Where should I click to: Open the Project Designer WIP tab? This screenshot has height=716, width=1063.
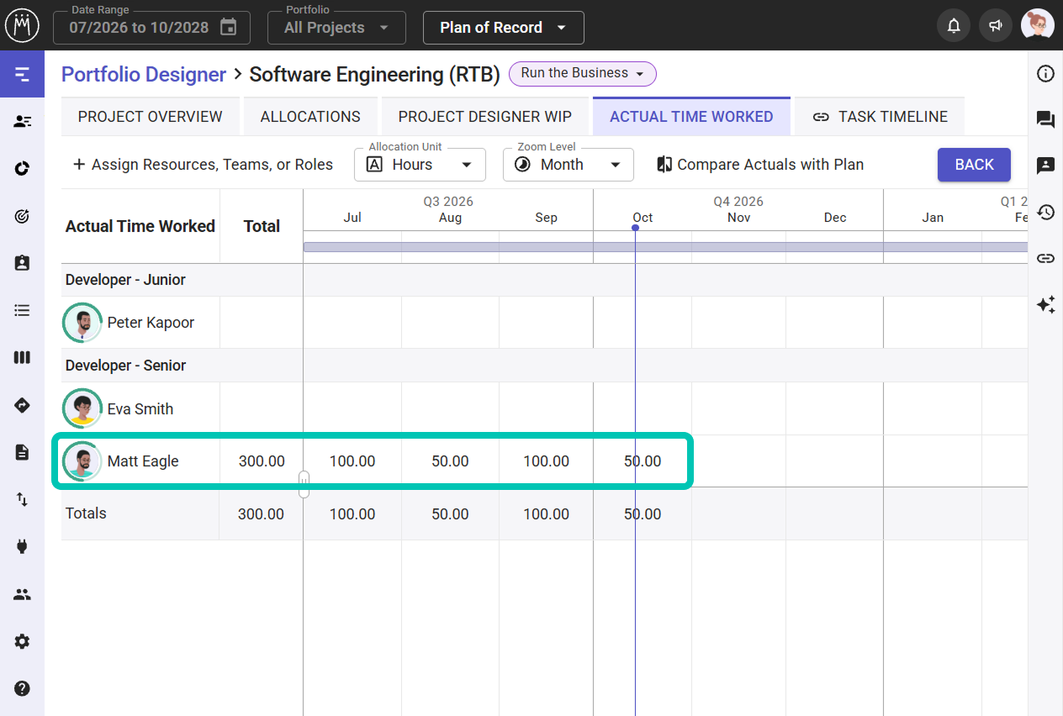coord(485,117)
